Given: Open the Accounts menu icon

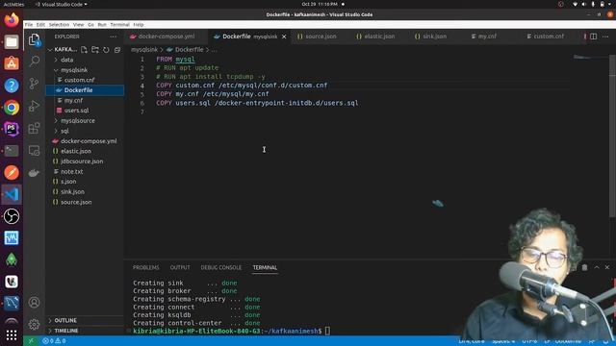Looking at the screenshot, I should click(x=35, y=303).
